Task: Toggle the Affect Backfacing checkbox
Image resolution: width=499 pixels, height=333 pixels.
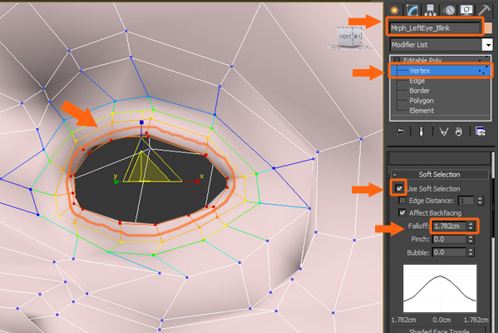Action: [x=403, y=212]
